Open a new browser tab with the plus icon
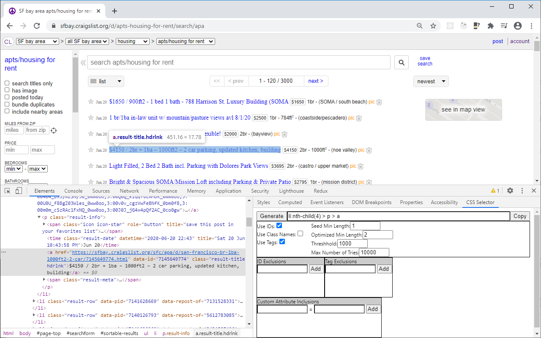The image size is (541, 338). pyautogui.click(x=115, y=11)
